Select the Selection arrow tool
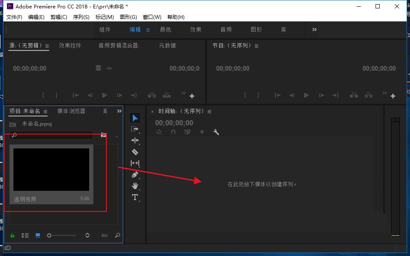The image size is (410, 256). point(135,118)
